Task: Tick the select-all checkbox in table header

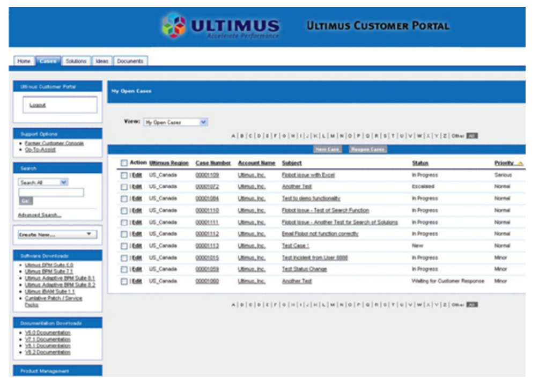Action: click(x=124, y=163)
